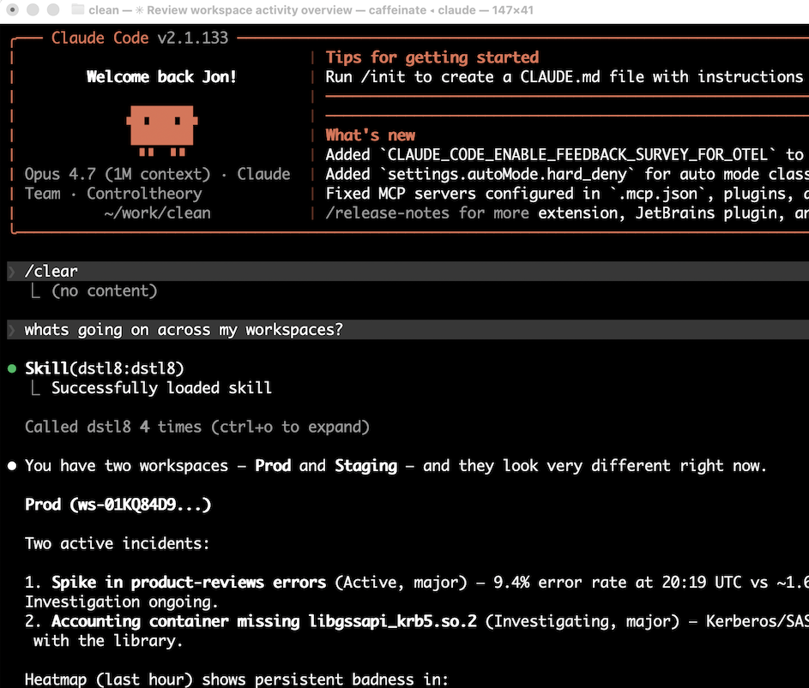Click the "What's new" heading

coord(371,135)
